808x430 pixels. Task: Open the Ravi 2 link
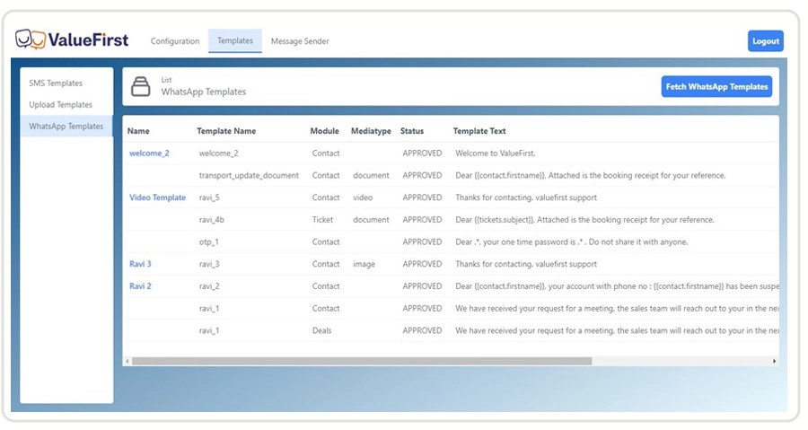140,285
